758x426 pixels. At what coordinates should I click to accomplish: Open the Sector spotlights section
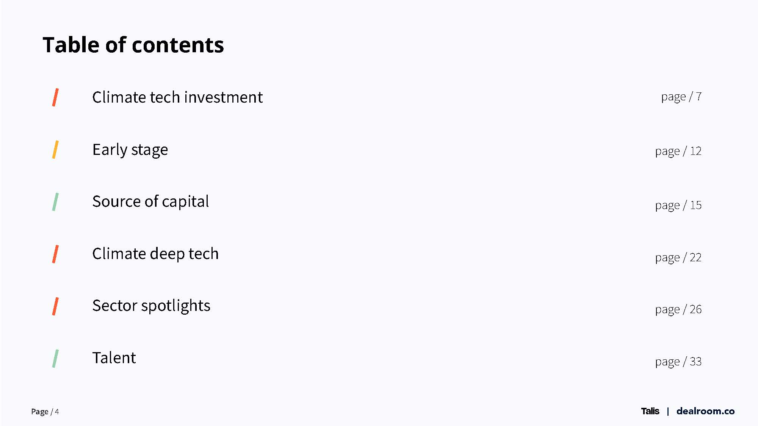151,306
